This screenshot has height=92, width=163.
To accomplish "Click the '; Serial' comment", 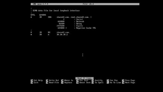I will tap(78, 19).
